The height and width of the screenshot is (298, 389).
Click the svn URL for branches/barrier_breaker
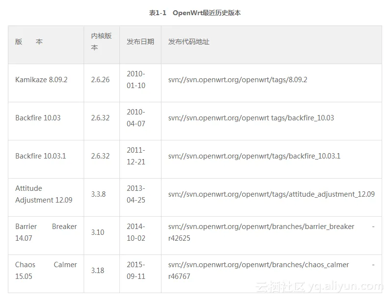click(x=272, y=232)
